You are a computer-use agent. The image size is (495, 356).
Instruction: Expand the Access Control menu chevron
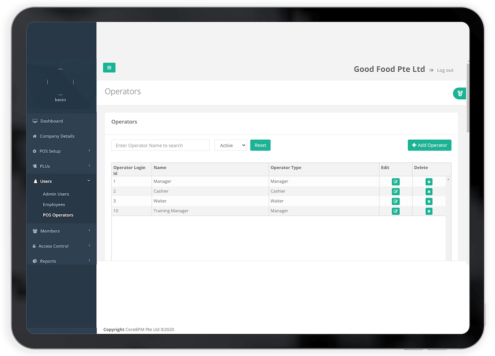point(90,246)
